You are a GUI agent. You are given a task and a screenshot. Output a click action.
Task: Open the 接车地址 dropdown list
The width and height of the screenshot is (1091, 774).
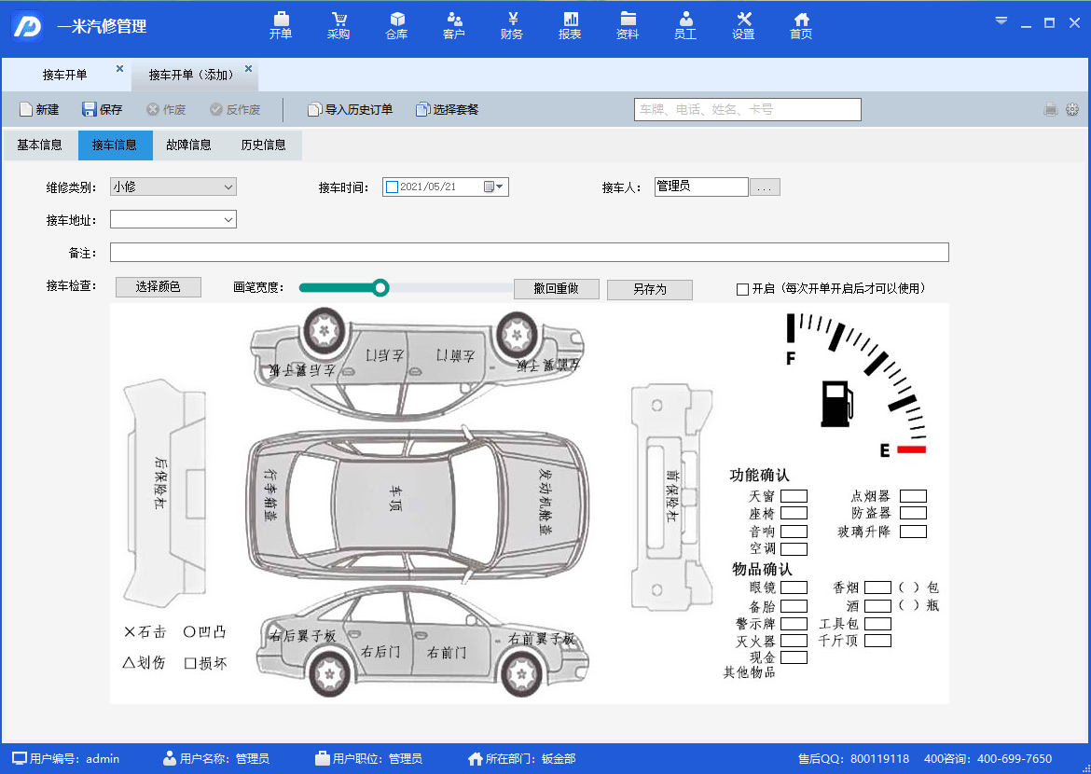tap(228, 220)
